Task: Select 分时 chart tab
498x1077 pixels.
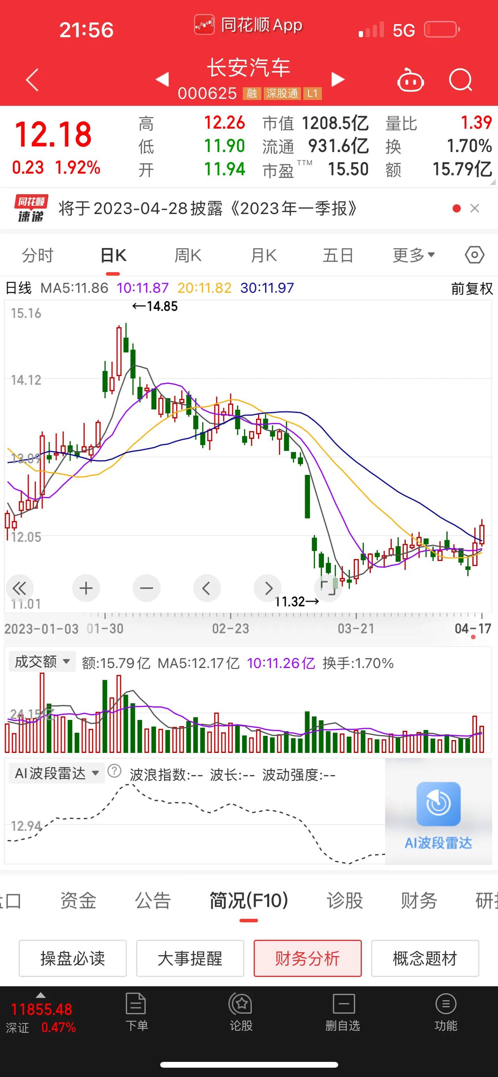Action: coord(38,255)
